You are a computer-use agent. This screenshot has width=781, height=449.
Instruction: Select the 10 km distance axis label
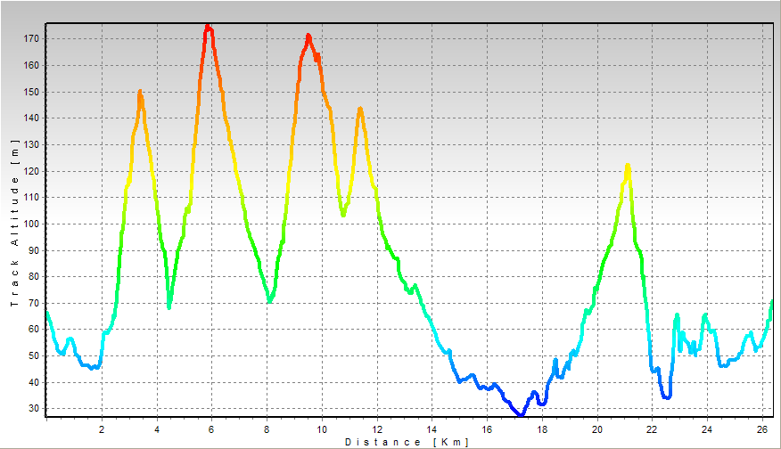[322, 429]
